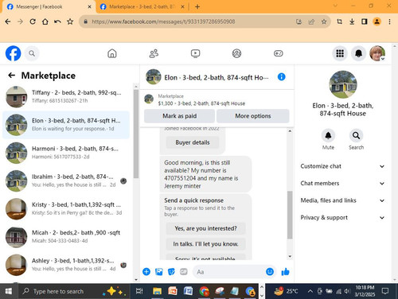Image resolution: width=398 pixels, height=299 pixels.
Task: Attach a photo using the image icon
Action: [x=159, y=272]
